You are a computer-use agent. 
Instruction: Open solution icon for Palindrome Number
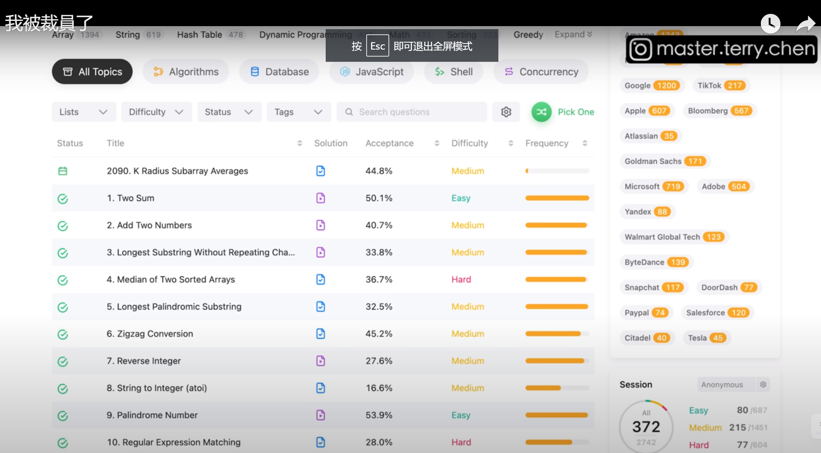click(320, 415)
